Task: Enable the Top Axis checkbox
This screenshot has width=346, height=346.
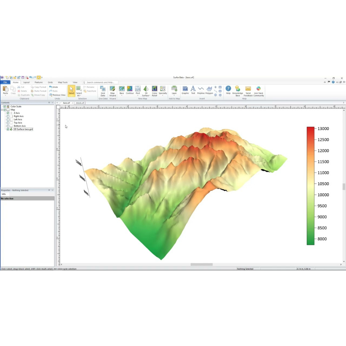Action: click(8, 123)
